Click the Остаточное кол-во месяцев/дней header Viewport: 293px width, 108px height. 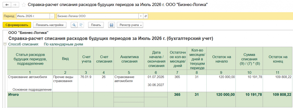[x=177, y=59]
